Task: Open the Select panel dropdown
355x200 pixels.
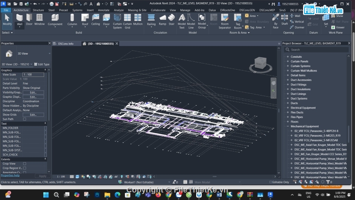Action: [7, 33]
